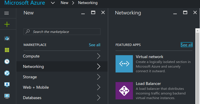The width and height of the screenshot is (200, 104).
Task: Click the FEATURED APPS heading
Action: pyautogui.click(x=128, y=45)
